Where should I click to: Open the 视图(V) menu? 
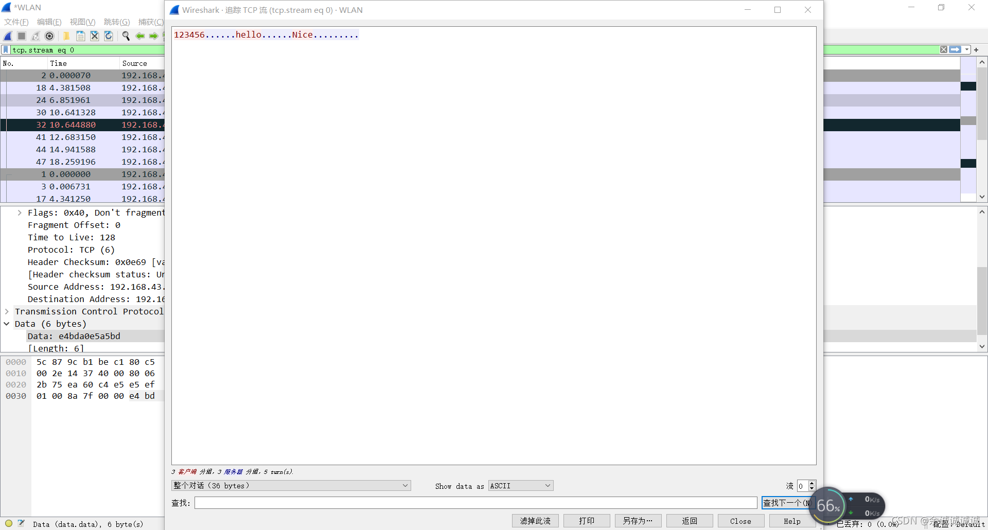click(x=82, y=22)
